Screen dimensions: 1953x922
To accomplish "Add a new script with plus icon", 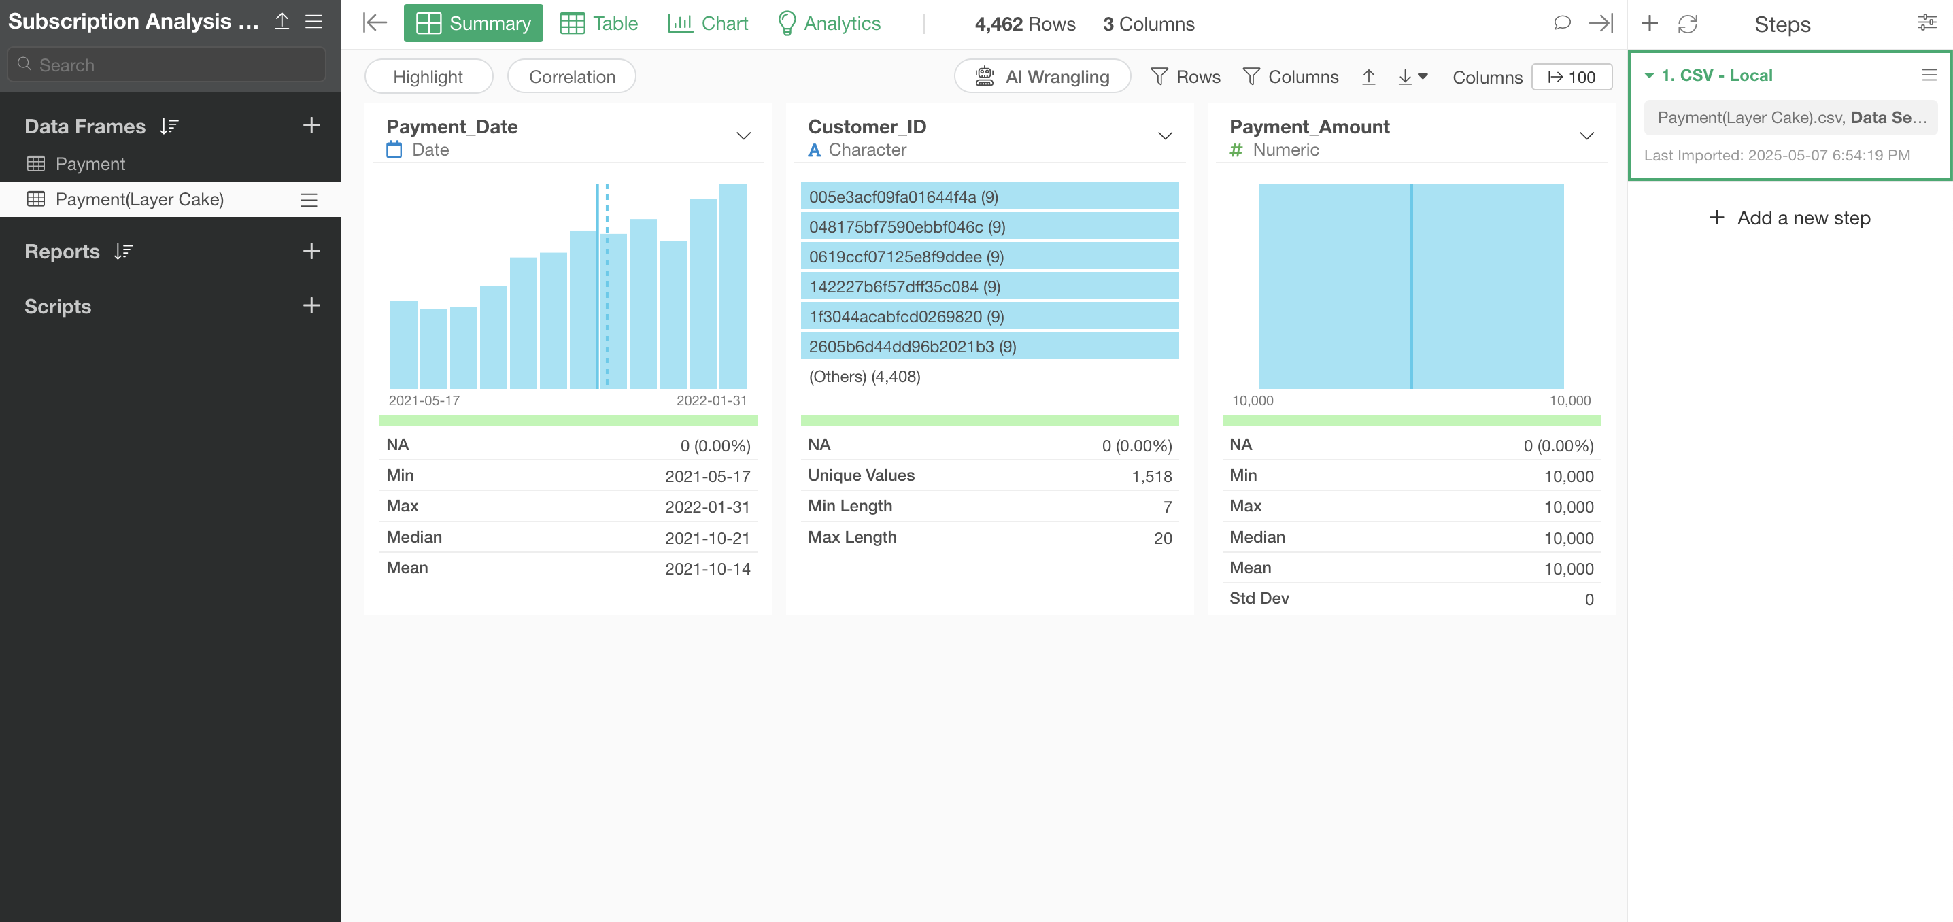I will pos(311,305).
